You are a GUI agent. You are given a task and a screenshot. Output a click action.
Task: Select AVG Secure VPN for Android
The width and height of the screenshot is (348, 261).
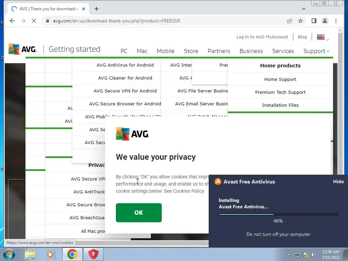(x=125, y=91)
